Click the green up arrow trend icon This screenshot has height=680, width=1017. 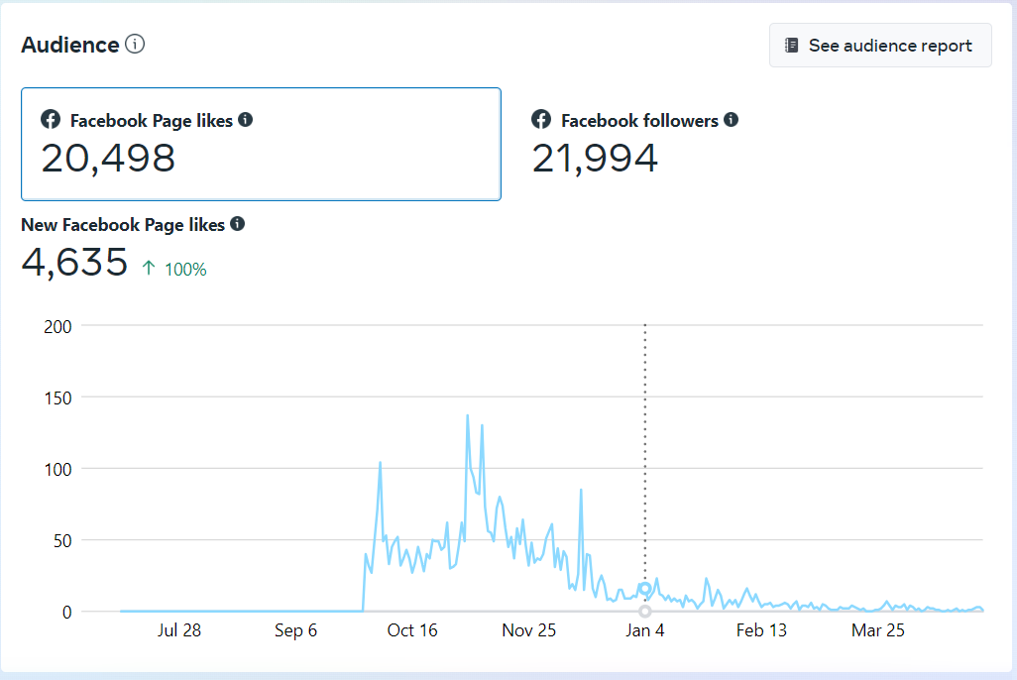point(149,268)
